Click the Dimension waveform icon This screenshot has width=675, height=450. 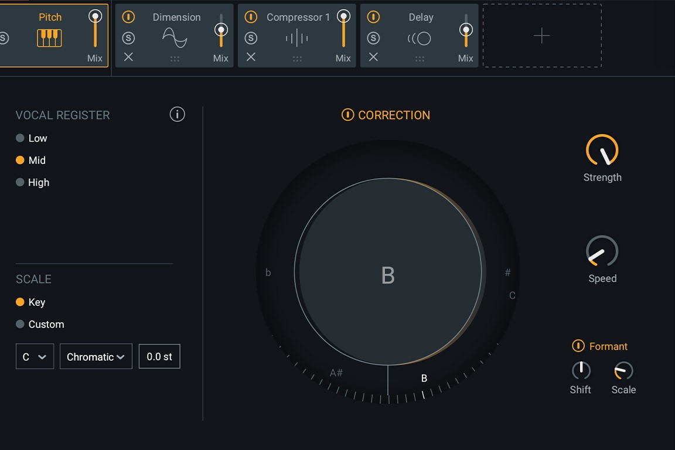(x=173, y=37)
